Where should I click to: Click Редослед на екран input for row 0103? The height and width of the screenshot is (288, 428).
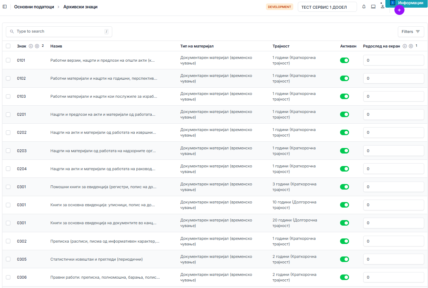(x=394, y=96)
